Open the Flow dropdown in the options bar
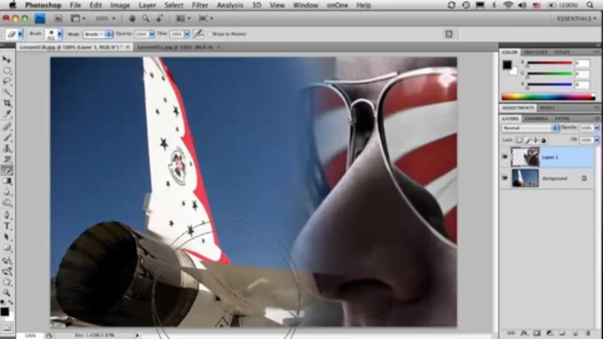 [x=187, y=34]
